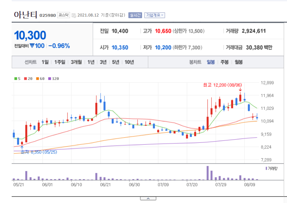The image size is (287, 203).
Task: Click the stock name 아난티
Action: [25, 15]
